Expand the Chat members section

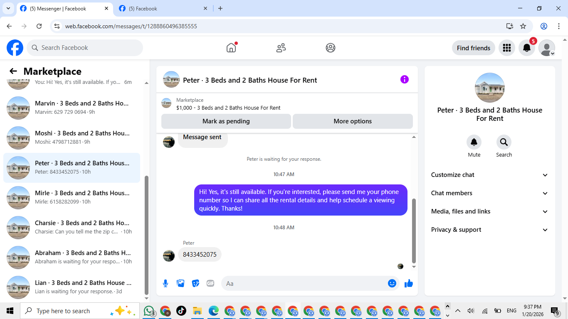pyautogui.click(x=490, y=193)
